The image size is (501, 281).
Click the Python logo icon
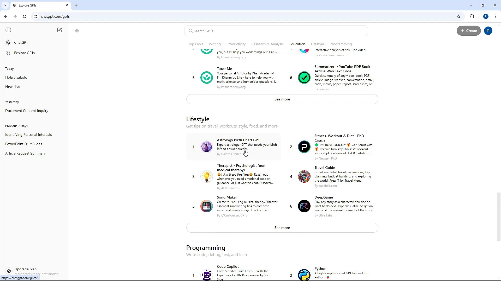304,275
